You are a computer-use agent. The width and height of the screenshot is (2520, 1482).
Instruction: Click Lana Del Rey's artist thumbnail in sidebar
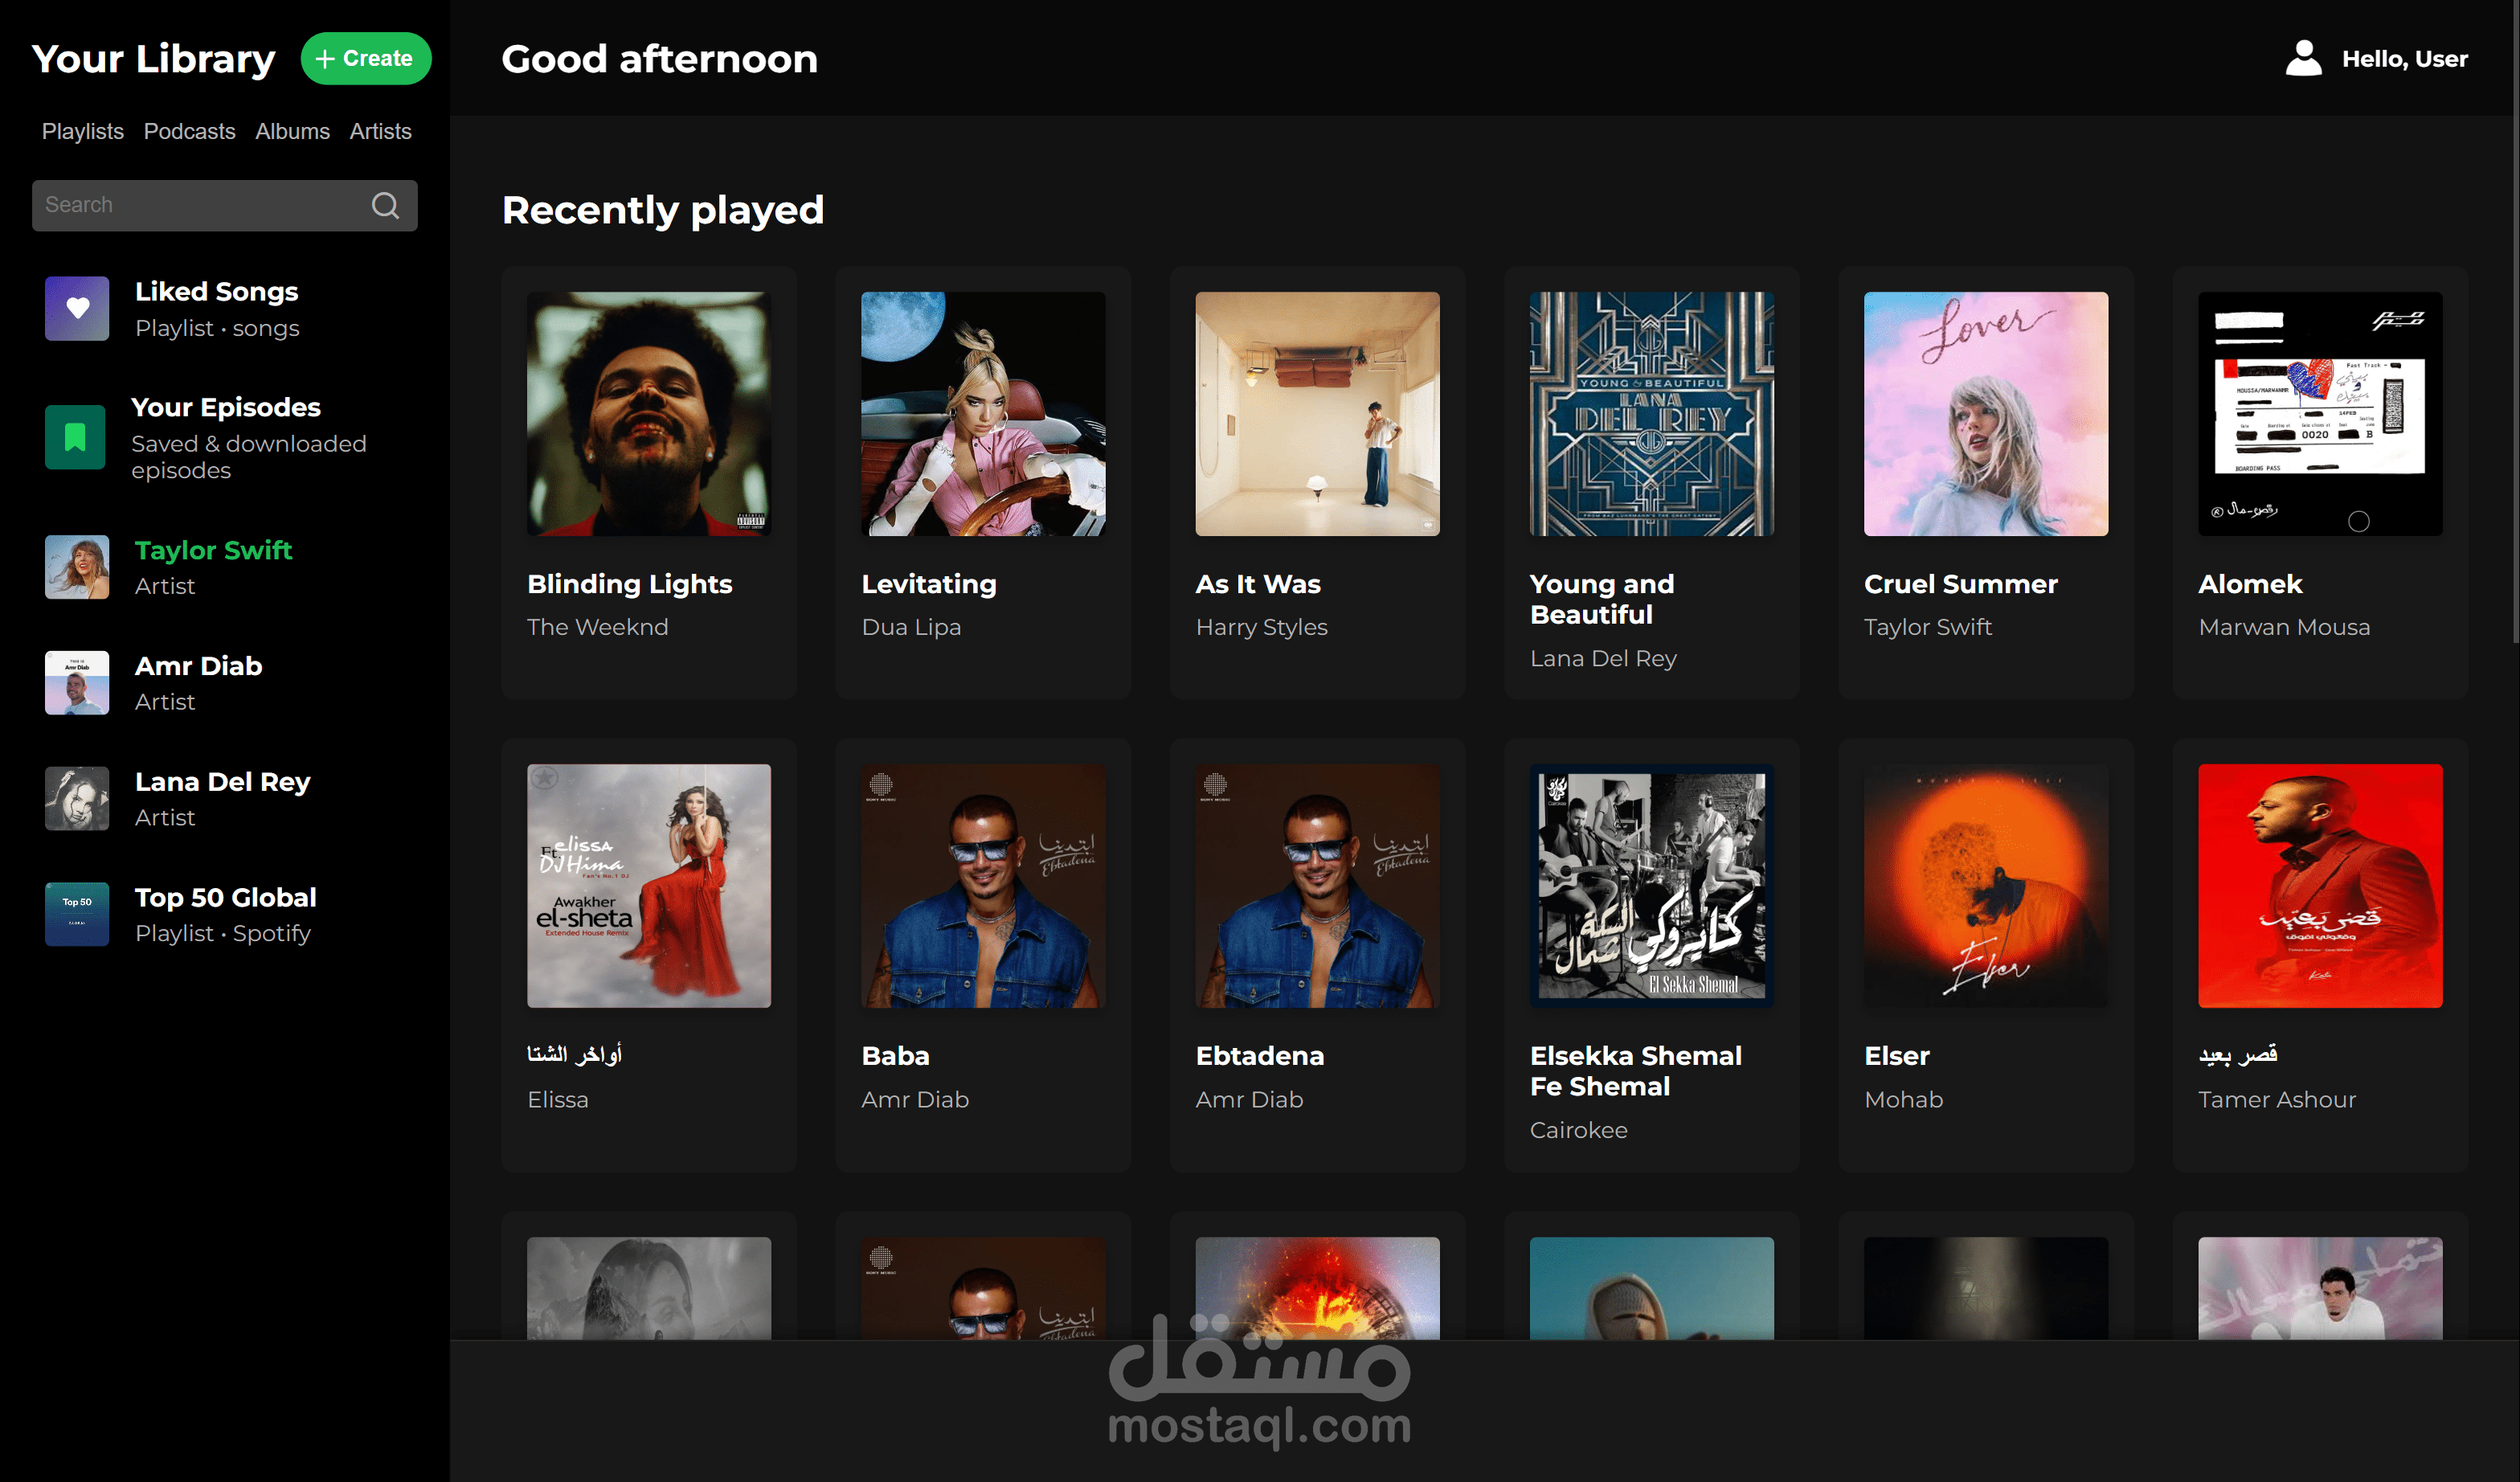(x=77, y=798)
